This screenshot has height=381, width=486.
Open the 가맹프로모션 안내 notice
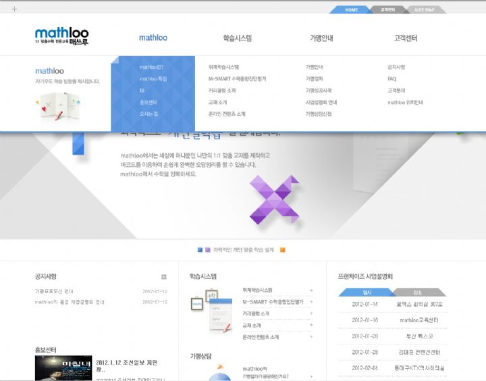click(x=54, y=291)
